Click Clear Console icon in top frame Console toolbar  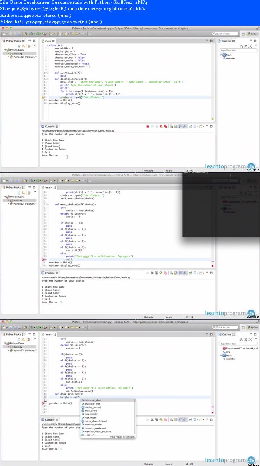[x=171, y=126]
